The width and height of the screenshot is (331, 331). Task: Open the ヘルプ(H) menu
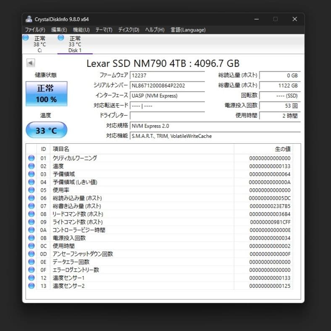point(155,30)
